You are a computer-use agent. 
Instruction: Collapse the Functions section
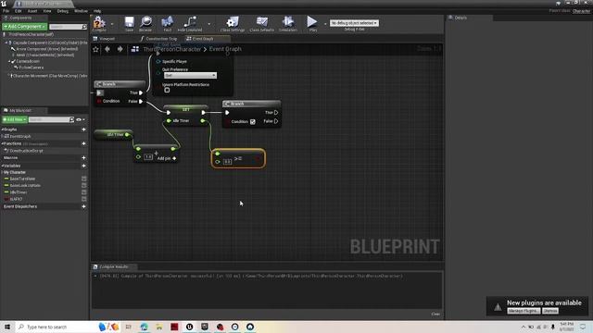click(x=2, y=144)
